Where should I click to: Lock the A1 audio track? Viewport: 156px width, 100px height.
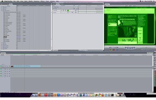click(x=8, y=69)
